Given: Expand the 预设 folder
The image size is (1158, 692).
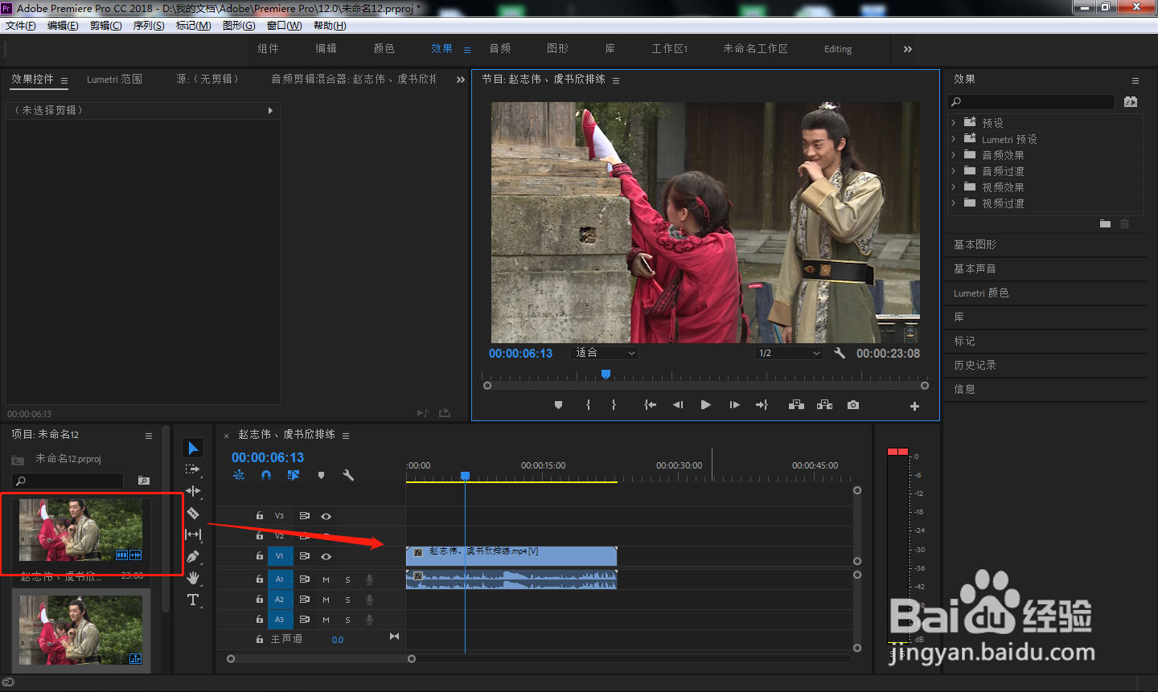Looking at the screenshot, I should click(954, 123).
